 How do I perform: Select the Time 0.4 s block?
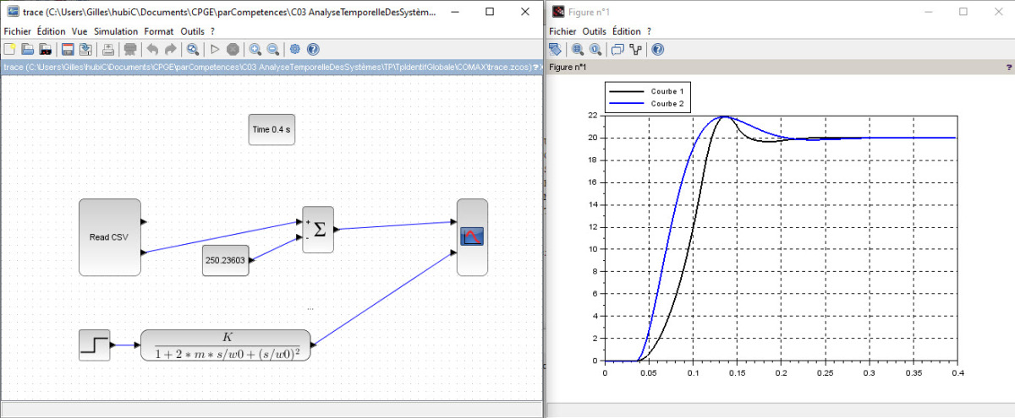click(x=272, y=129)
